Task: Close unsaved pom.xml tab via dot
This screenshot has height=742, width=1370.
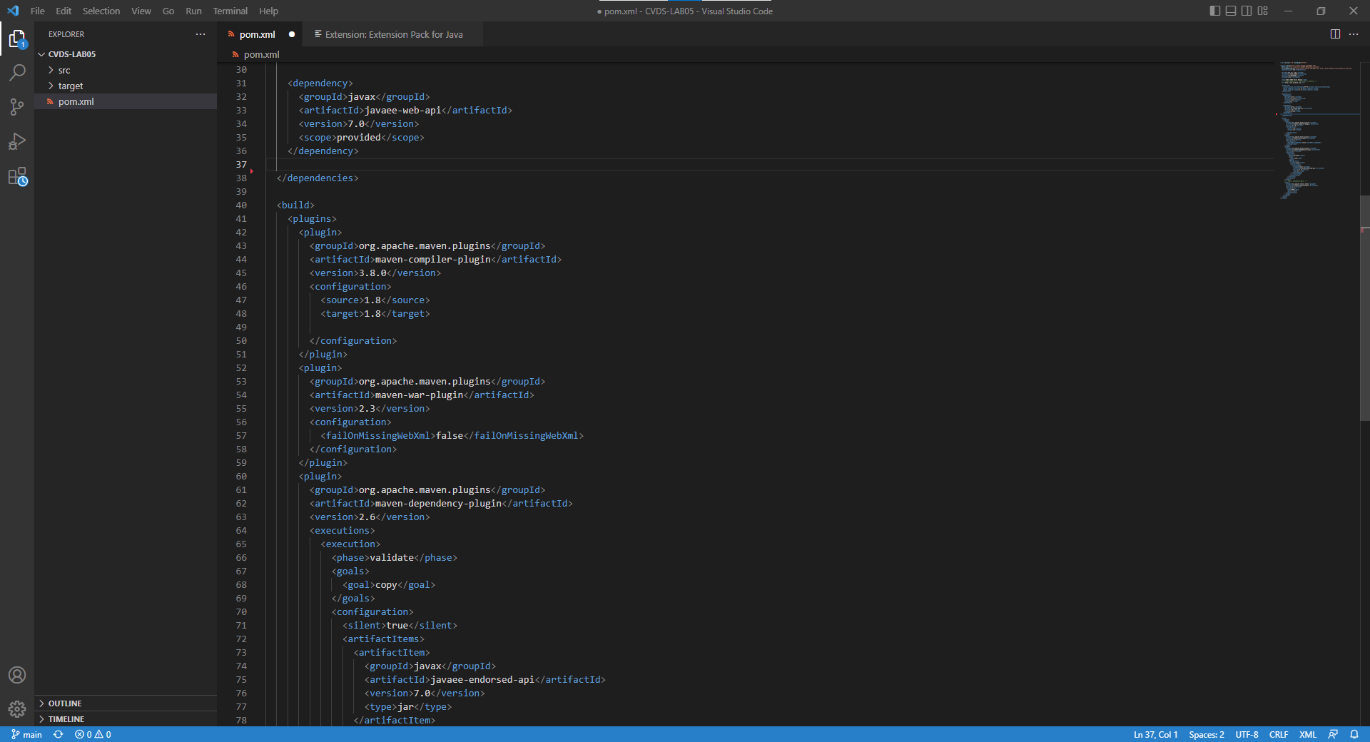Action: pos(292,34)
